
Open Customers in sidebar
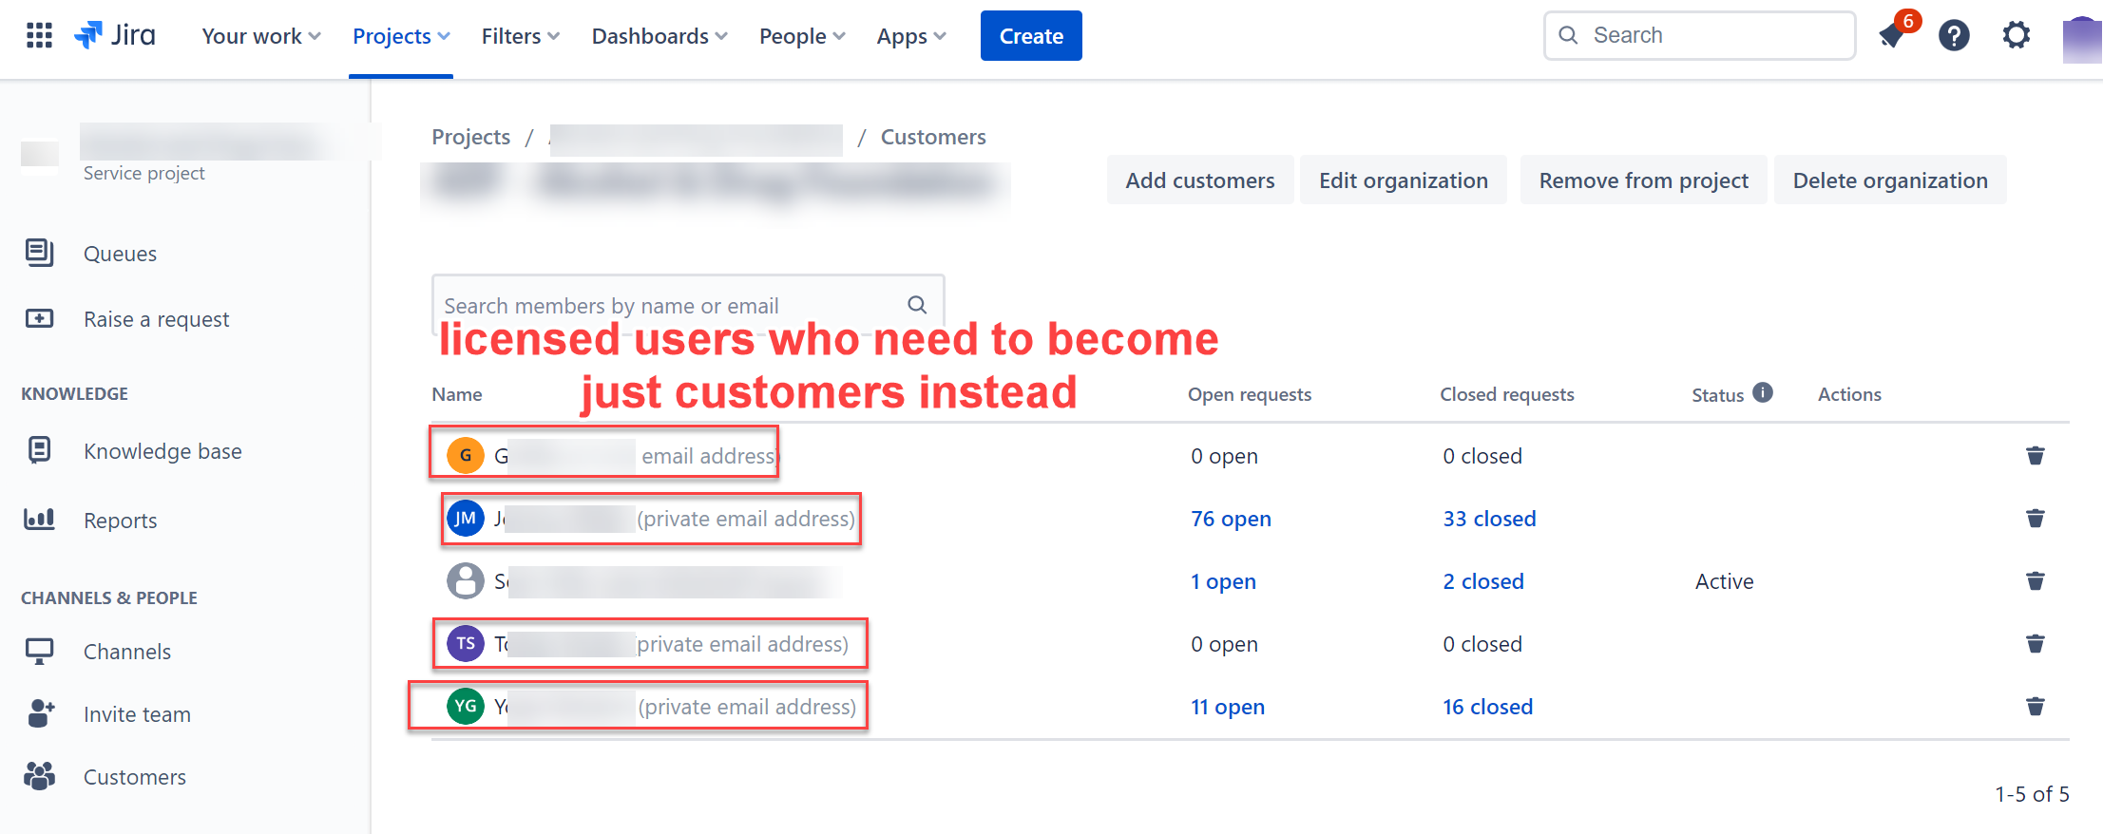(135, 777)
